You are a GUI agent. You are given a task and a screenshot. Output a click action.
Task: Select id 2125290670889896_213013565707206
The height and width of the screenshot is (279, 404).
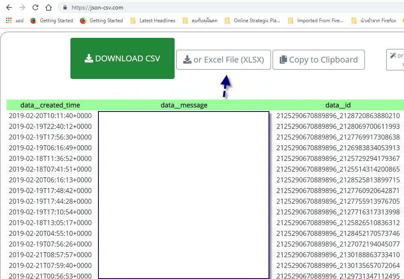pos(338,265)
